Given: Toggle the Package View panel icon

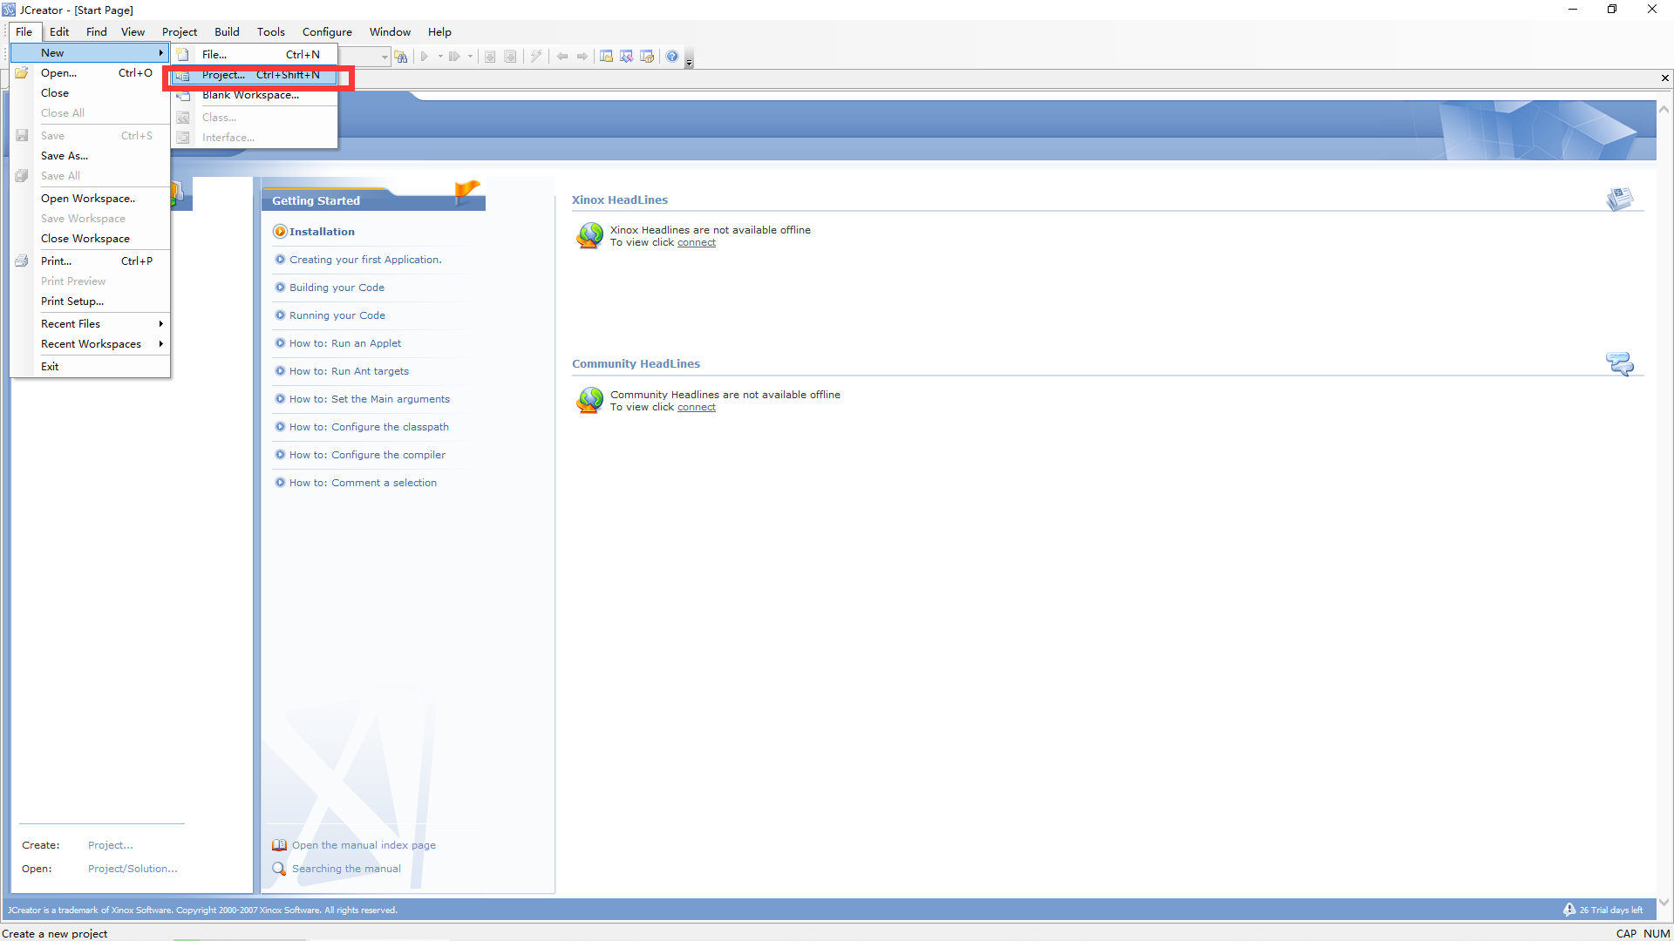Looking at the screenshot, I should [x=647, y=57].
